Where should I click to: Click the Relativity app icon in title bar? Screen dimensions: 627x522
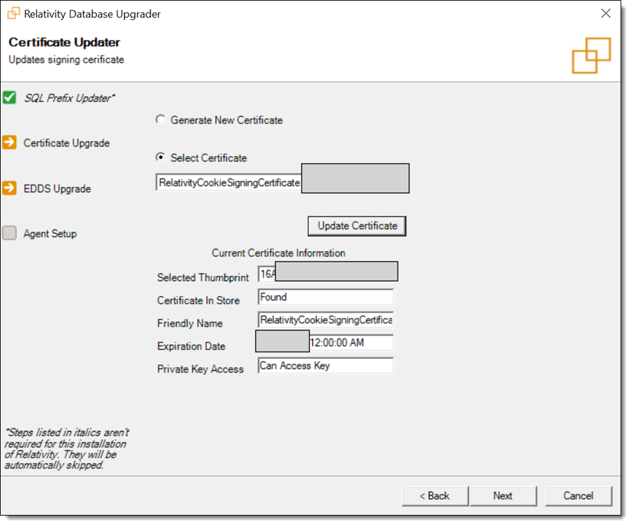pos(13,13)
